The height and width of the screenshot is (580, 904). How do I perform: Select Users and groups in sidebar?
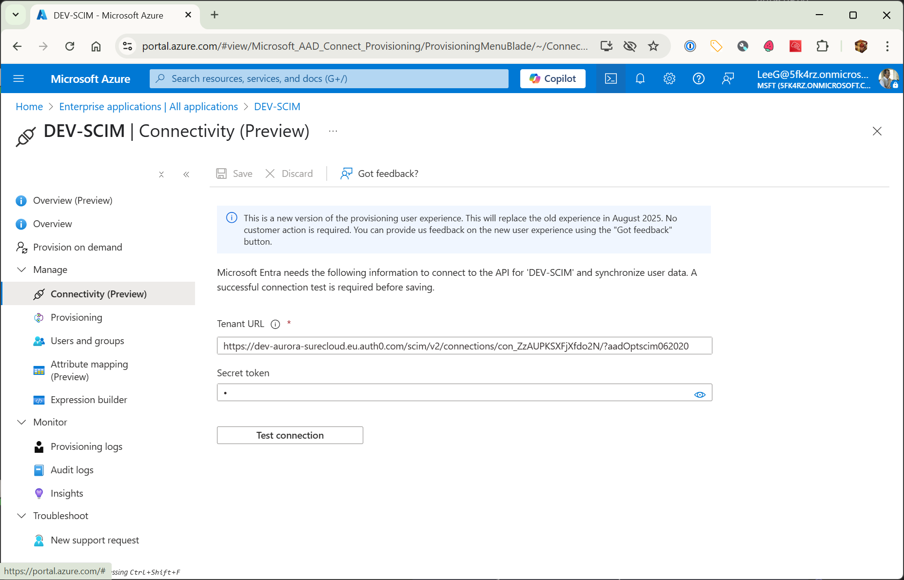[87, 341]
